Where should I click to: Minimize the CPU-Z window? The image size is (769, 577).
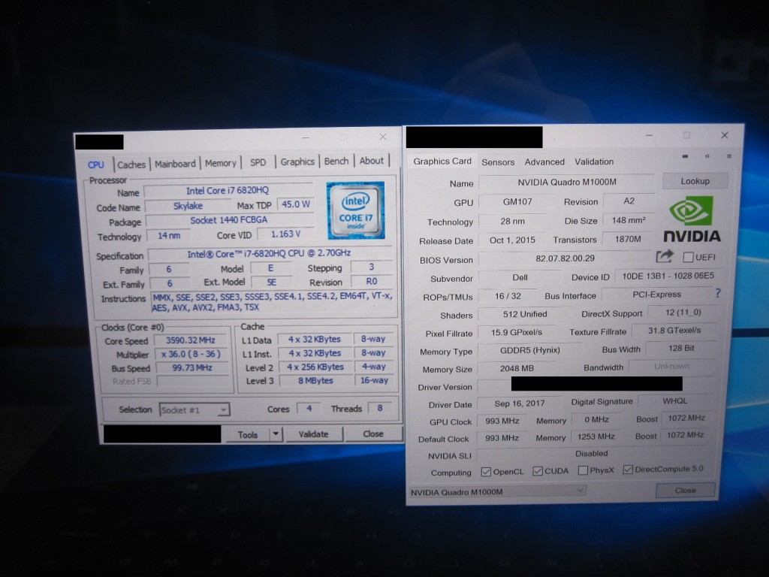pos(306,138)
